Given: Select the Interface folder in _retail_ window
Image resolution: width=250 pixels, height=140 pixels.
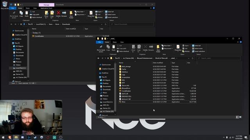Looking at the screenshot, I should click(x=157, y=72).
